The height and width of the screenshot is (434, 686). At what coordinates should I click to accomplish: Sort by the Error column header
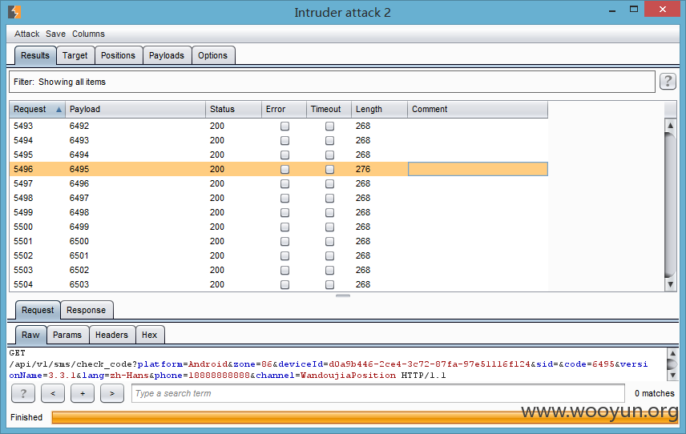pyautogui.click(x=284, y=109)
